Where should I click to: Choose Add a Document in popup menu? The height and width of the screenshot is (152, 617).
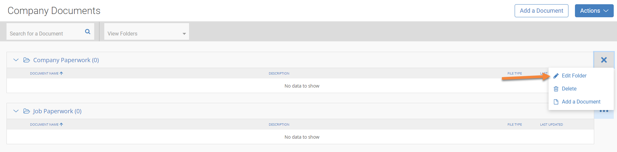581,102
